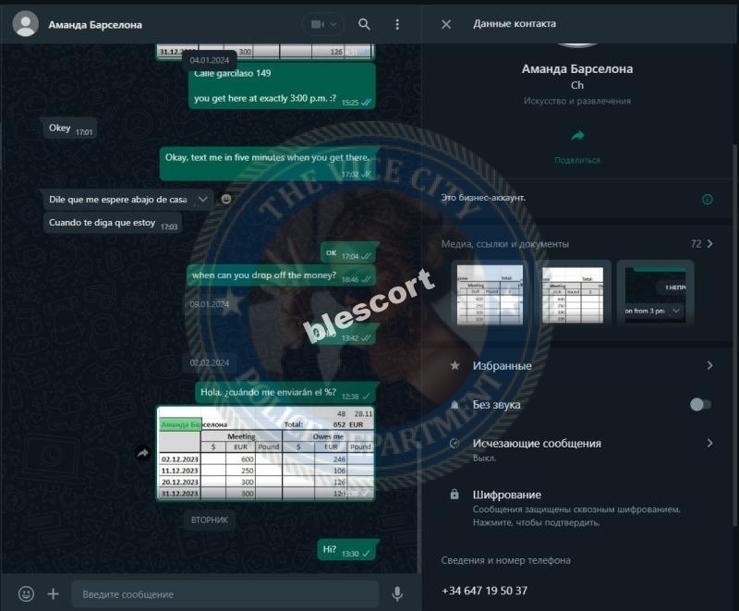This screenshot has width=739, height=611.
Task: Open first spreadsheet media thumbnail
Action: [490, 294]
